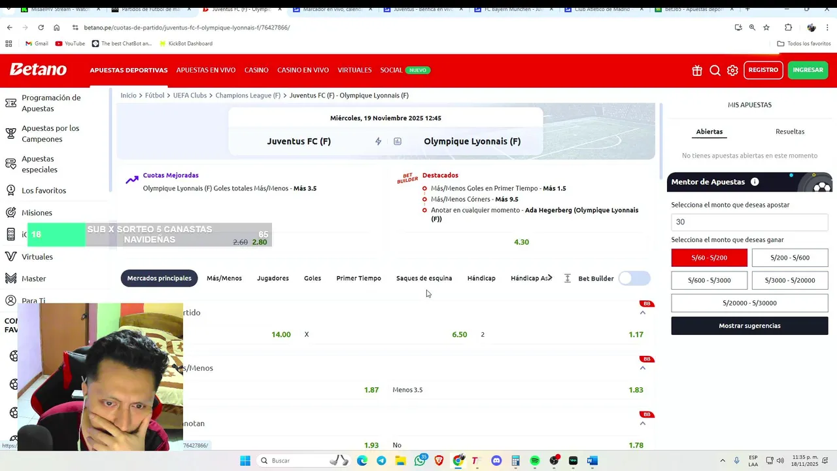Select the S/20000 - S/30000 win range
The height and width of the screenshot is (471, 837).
tap(749, 303)
